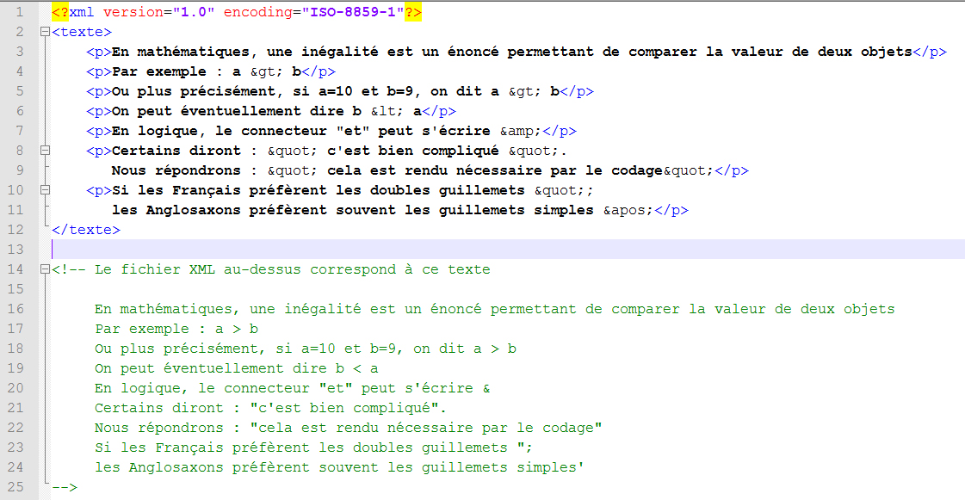The image size is (965, 500).
Task: Click "doubles guillemets" on line 23
Action: [x=430, y=448]
